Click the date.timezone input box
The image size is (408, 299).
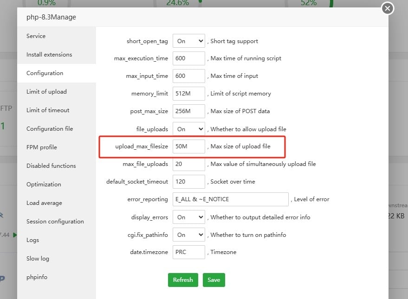[189, 252]
